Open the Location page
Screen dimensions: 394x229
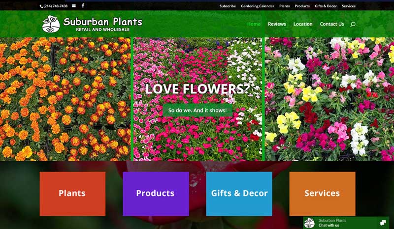click(303, 24)
